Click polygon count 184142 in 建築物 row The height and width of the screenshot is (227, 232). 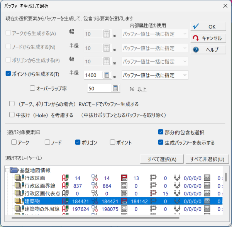(139, 201)
